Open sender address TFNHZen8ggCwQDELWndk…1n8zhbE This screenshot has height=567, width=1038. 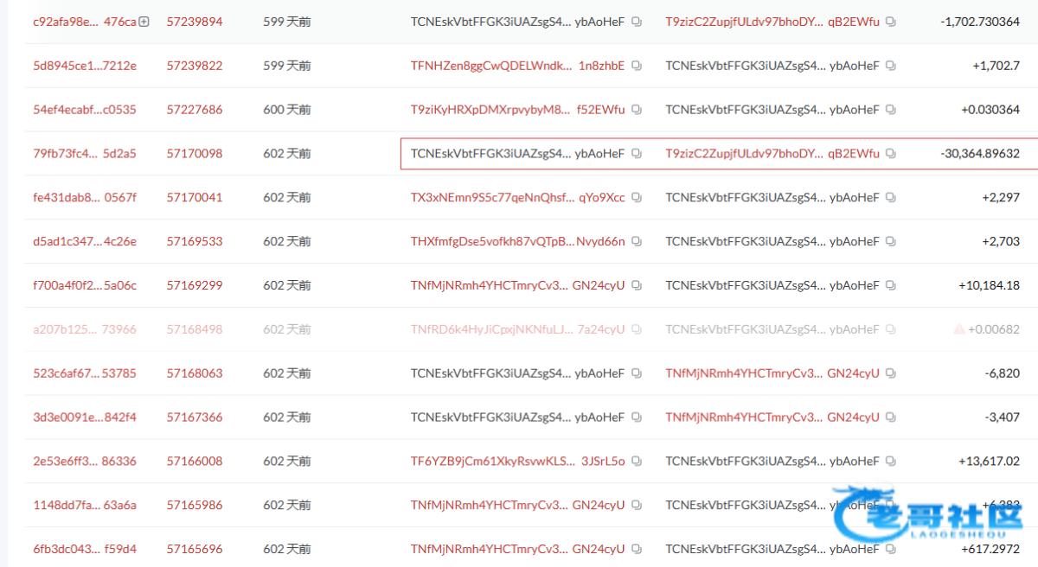click(x=516, y=66)
